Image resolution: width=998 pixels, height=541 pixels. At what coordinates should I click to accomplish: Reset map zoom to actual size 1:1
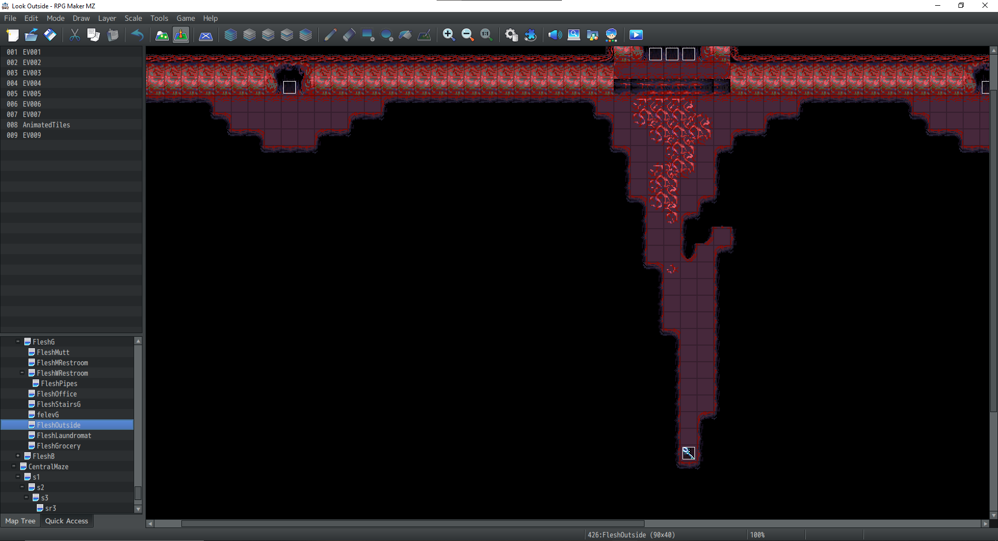[487, 35]
